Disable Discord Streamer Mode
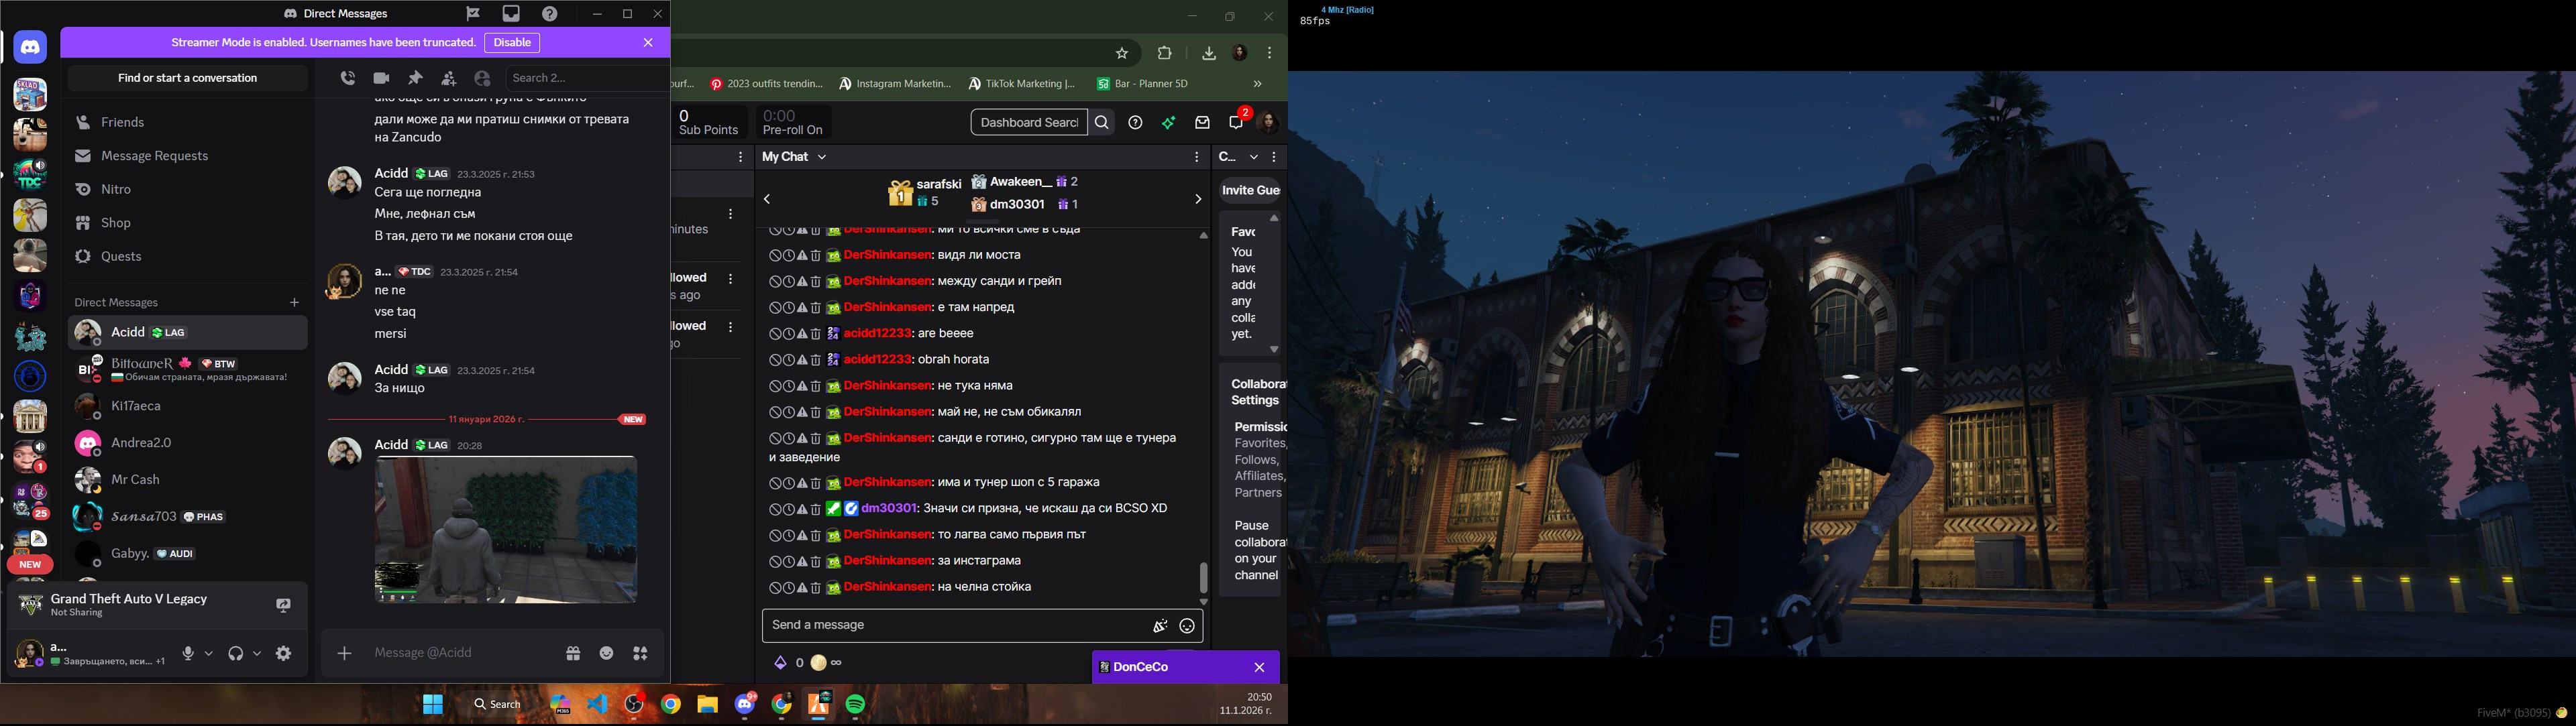The height and width of the screenshot is (726, 2576). tap(512, 43)
